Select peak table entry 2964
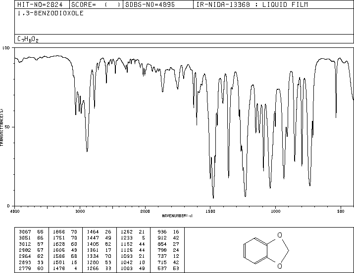This screenshot has width=354, height=273. click(25, 256)
